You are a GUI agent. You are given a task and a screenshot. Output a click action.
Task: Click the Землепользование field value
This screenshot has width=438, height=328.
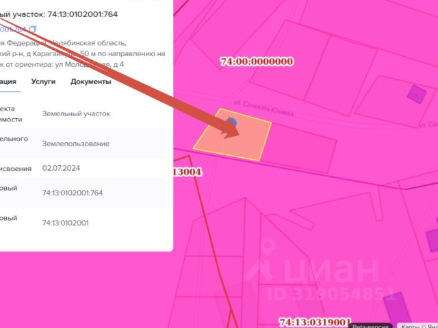[x=76, y=143]
